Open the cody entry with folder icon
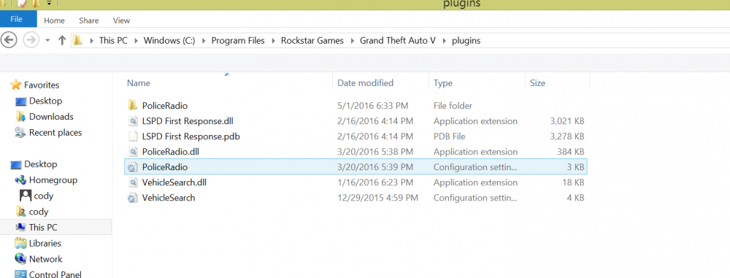730x278 pixels. (x=39, y=212)
